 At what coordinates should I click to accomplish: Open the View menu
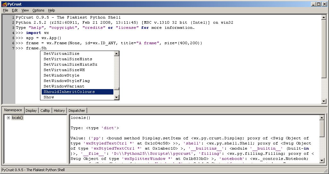[25, 10]
